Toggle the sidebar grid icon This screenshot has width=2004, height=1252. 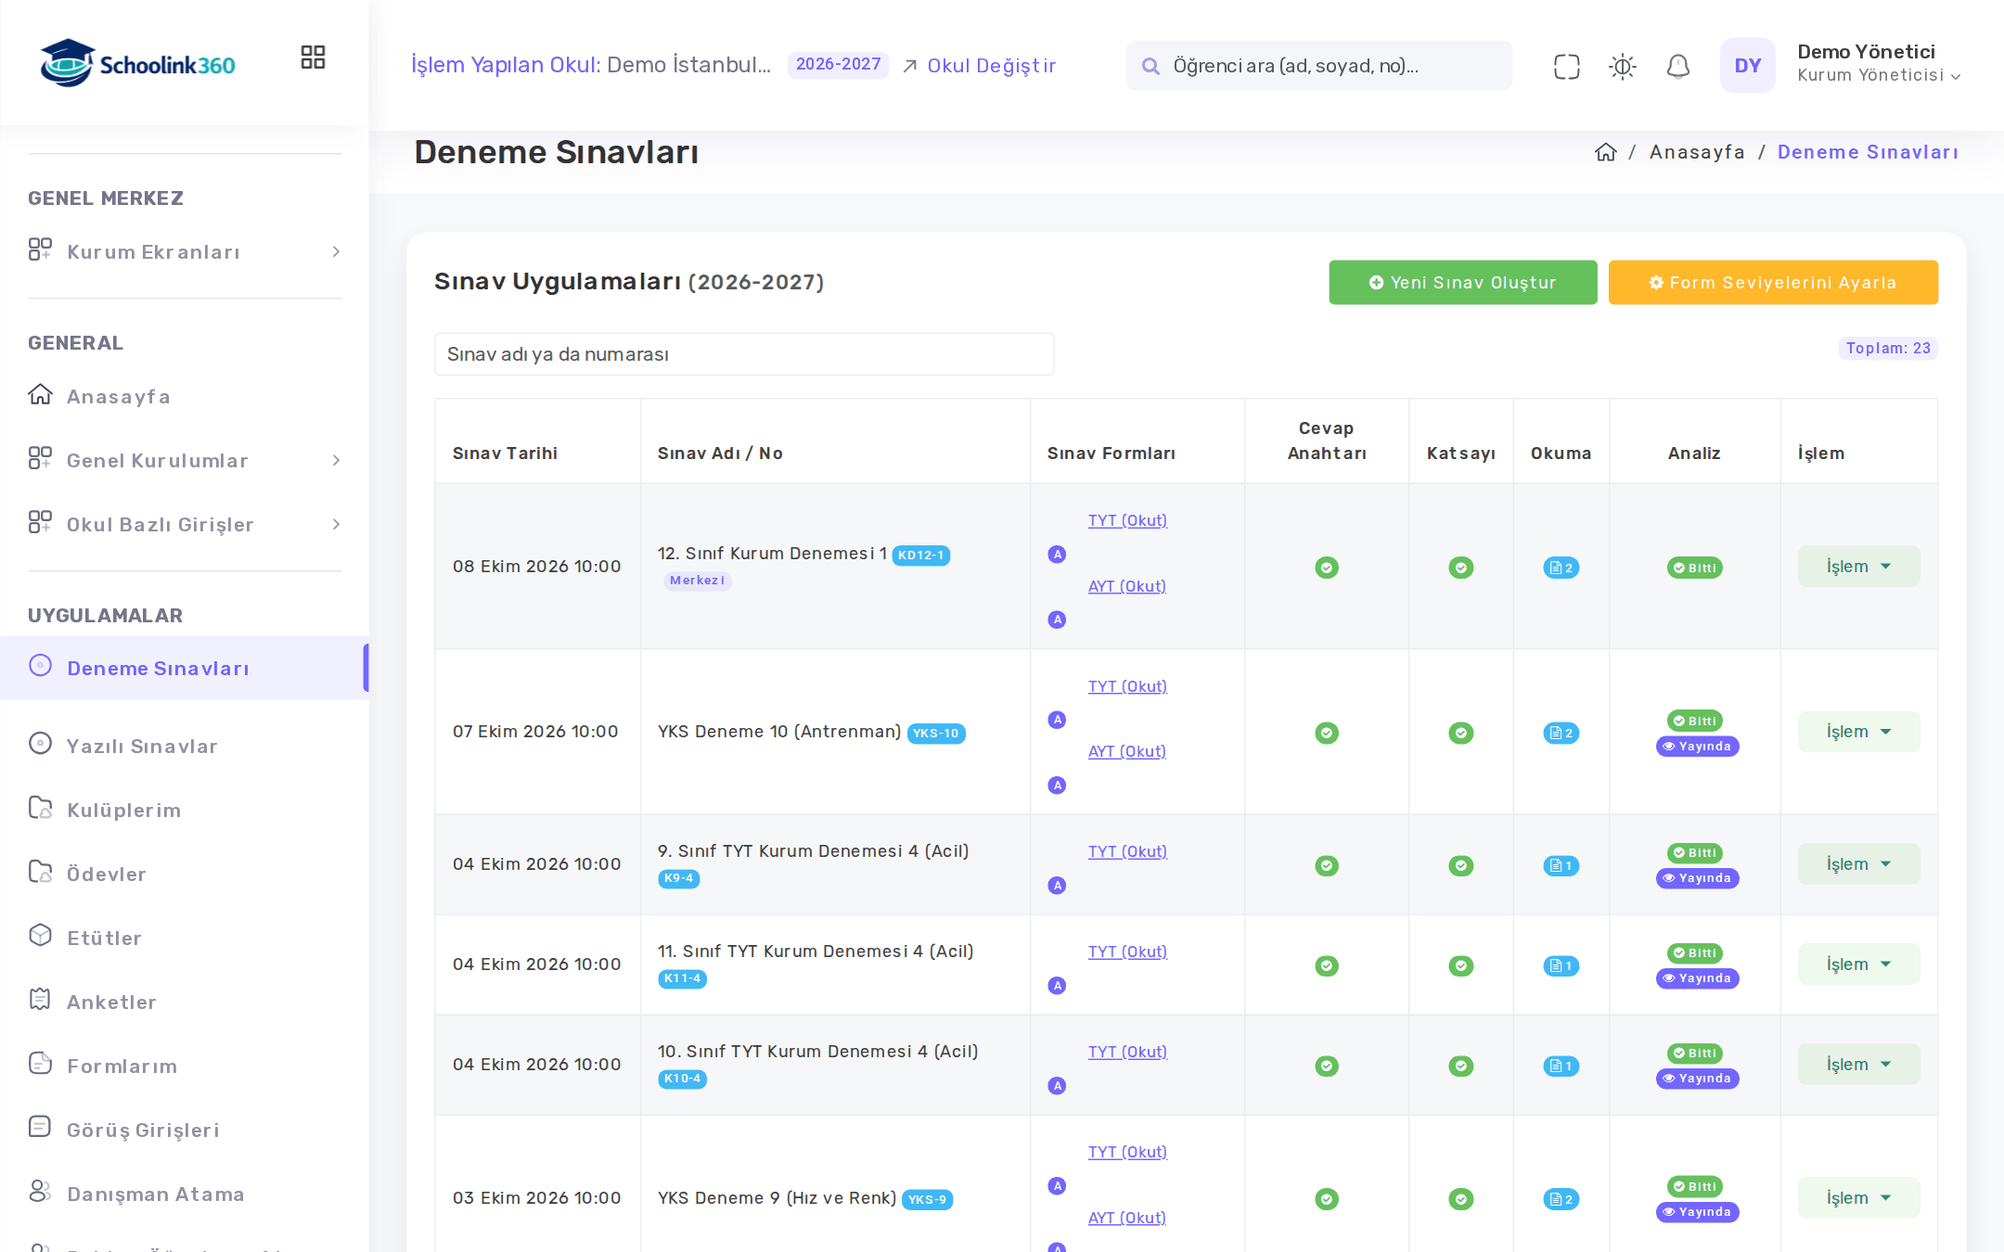pos(313,57)
